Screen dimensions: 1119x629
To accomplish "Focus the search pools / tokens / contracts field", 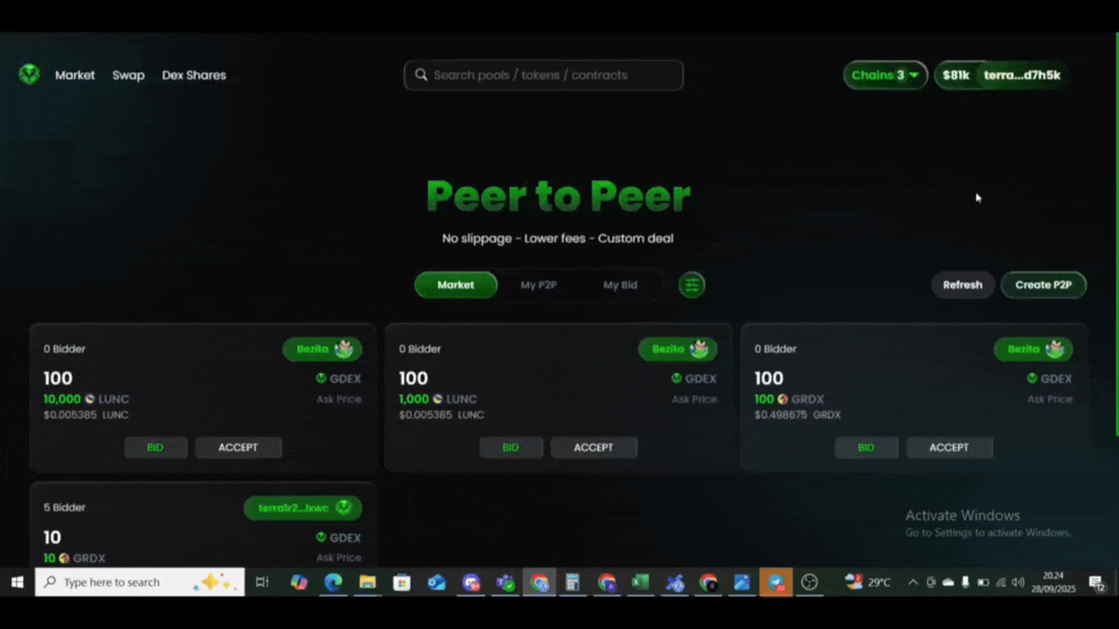I will click(x=553, y=75).
